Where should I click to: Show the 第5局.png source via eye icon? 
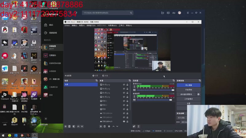pyautogui.click(x=124, y=85)
